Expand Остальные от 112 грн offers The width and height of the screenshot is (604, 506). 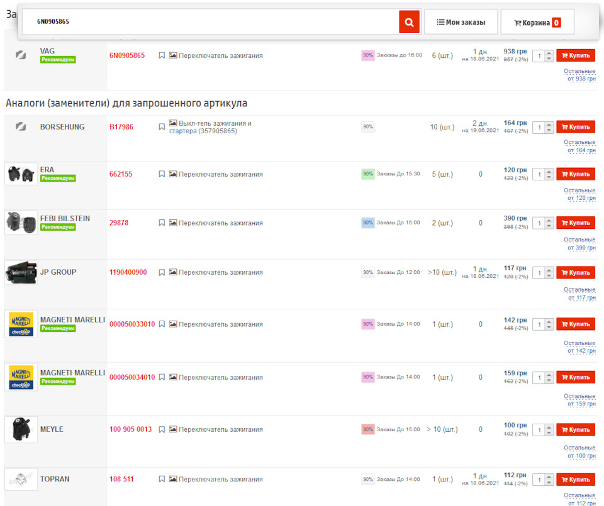(x=579, y=499)
